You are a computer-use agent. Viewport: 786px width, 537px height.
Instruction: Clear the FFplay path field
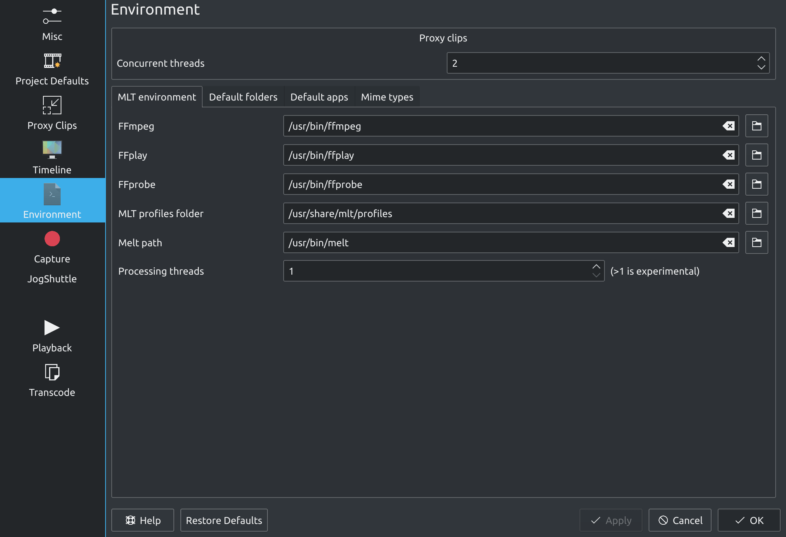[x=728, y=155]
